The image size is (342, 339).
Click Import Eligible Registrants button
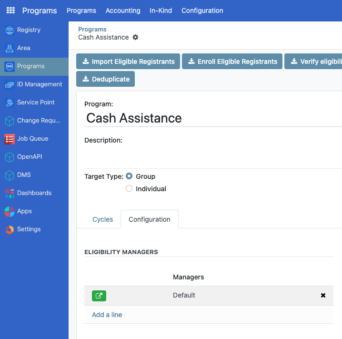point(128,62)
